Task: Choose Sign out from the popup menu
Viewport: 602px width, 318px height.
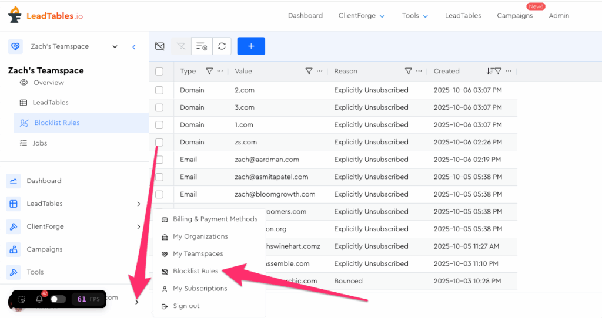Action: tap(186, 306)
